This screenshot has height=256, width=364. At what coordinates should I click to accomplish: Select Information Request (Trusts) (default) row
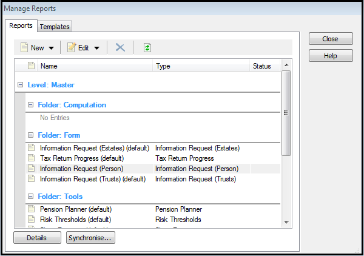92,179
